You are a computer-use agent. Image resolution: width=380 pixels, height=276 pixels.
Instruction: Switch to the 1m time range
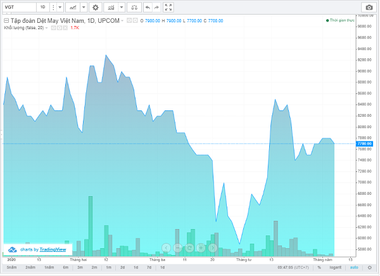point(108,268)
